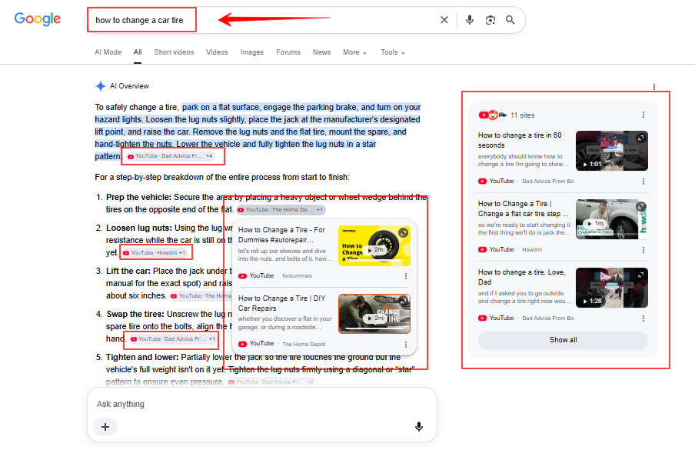Open options for The Home Depot video card
This screenshot has height=460, width=695.
(406, 345)
